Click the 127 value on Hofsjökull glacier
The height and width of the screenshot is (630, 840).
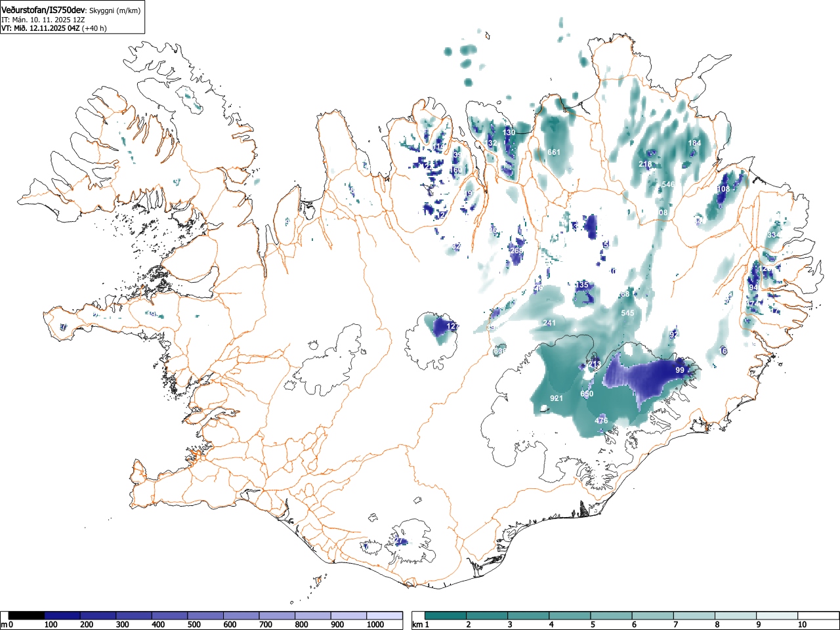[x=453, y=326]
